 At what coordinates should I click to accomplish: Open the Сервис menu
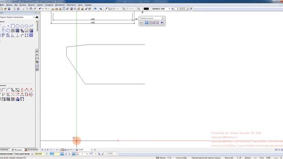tap(40, 5)
